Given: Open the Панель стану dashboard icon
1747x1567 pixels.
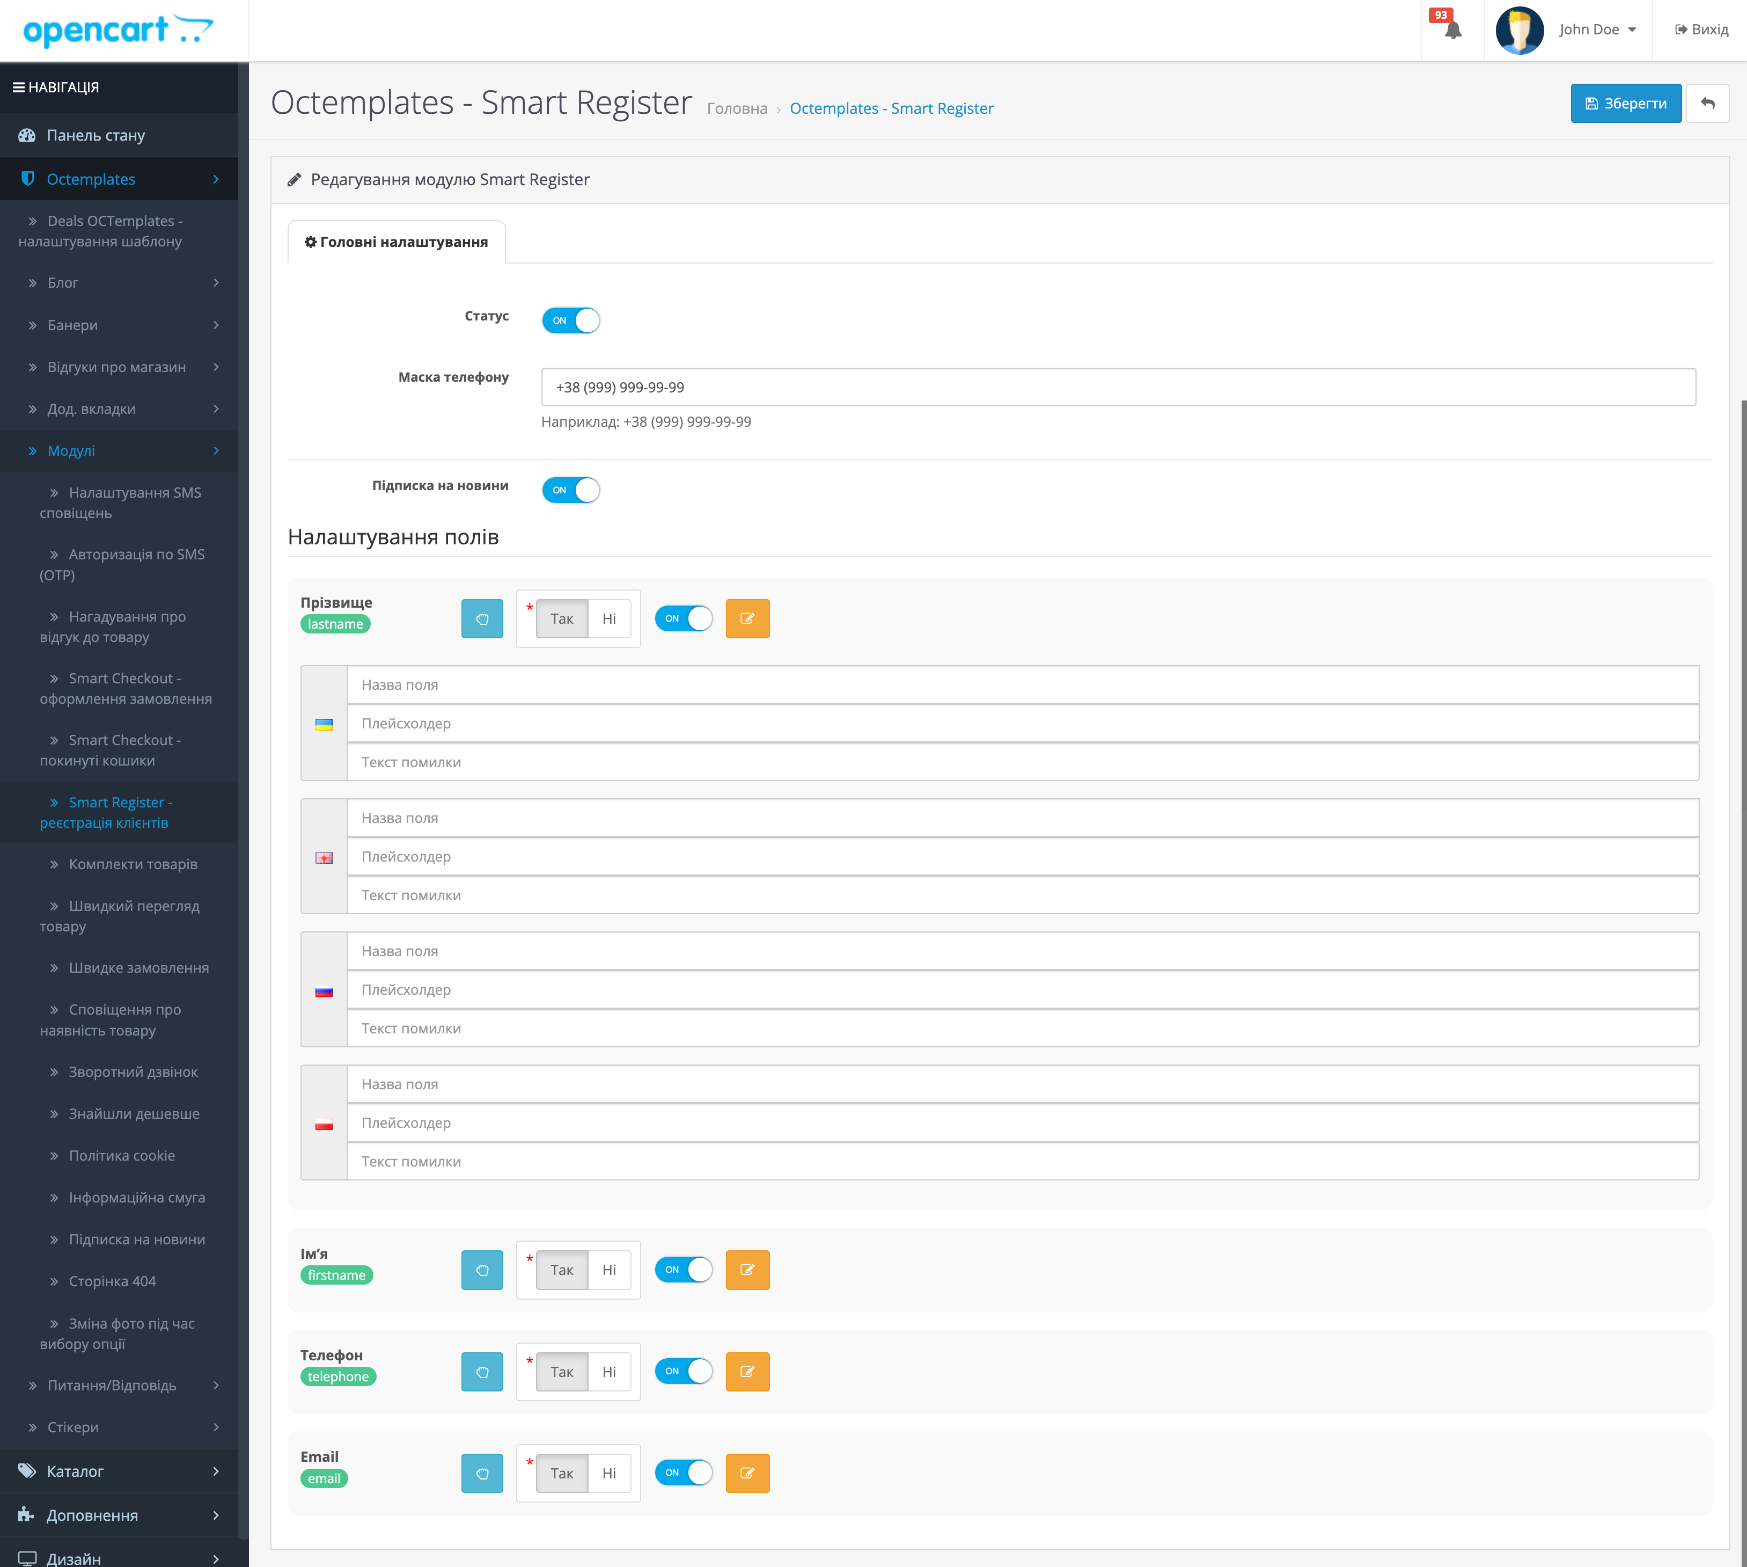Looking at the screenshot, I should pos(27,135).
